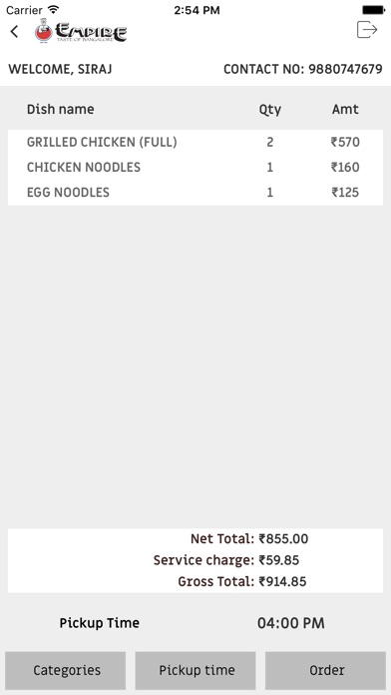Viewport: 391px width, 695px height.
Task: Place the order with Order button
Action: tap(325, 670)
